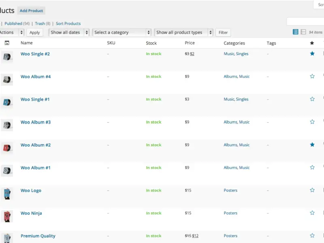The image size is (324, 243).
Task: Open the Premium Quality product link
Action: 38,236
